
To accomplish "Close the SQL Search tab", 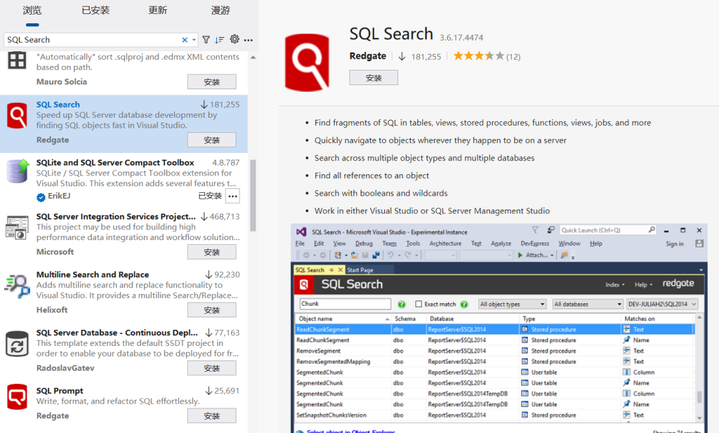I will [340, 270].
